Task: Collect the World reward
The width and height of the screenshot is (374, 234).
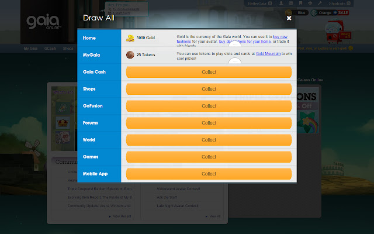Action: coord(209,140)
